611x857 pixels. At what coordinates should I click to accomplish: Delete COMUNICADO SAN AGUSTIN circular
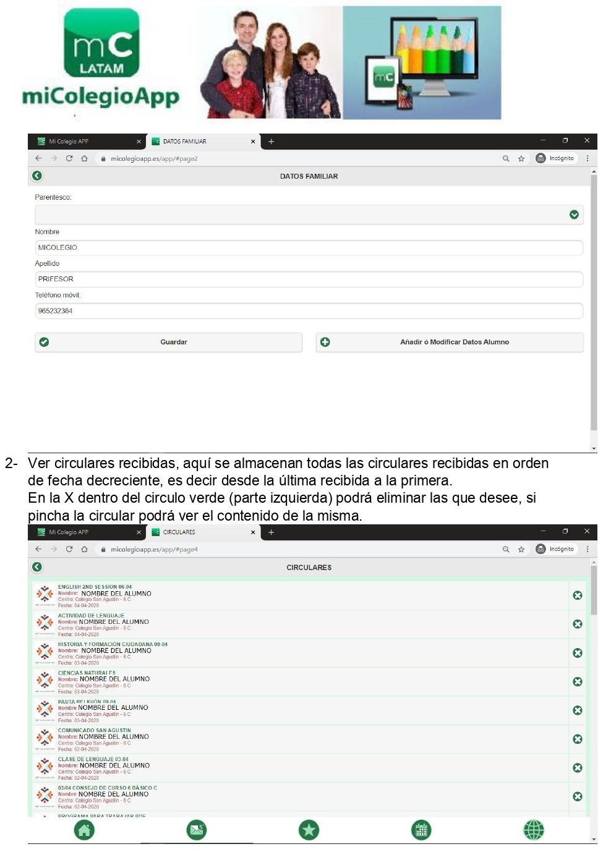pyautogui.click(x=578, y=739)
